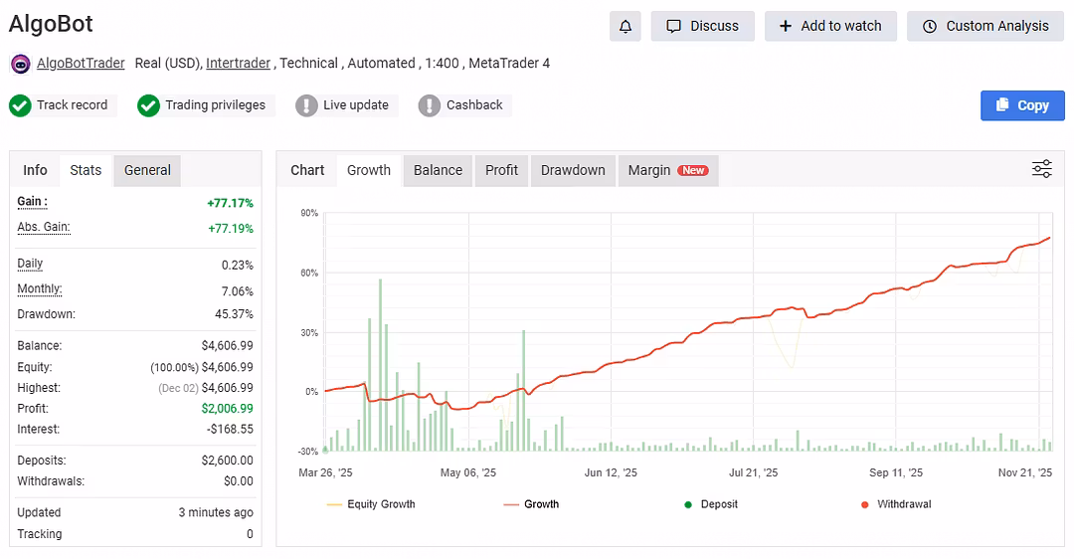Image resolution: width=1074 pixels, height=559 pixels.
Task: Toggle Withdrawal markers in legend
Action: (895, 504)
